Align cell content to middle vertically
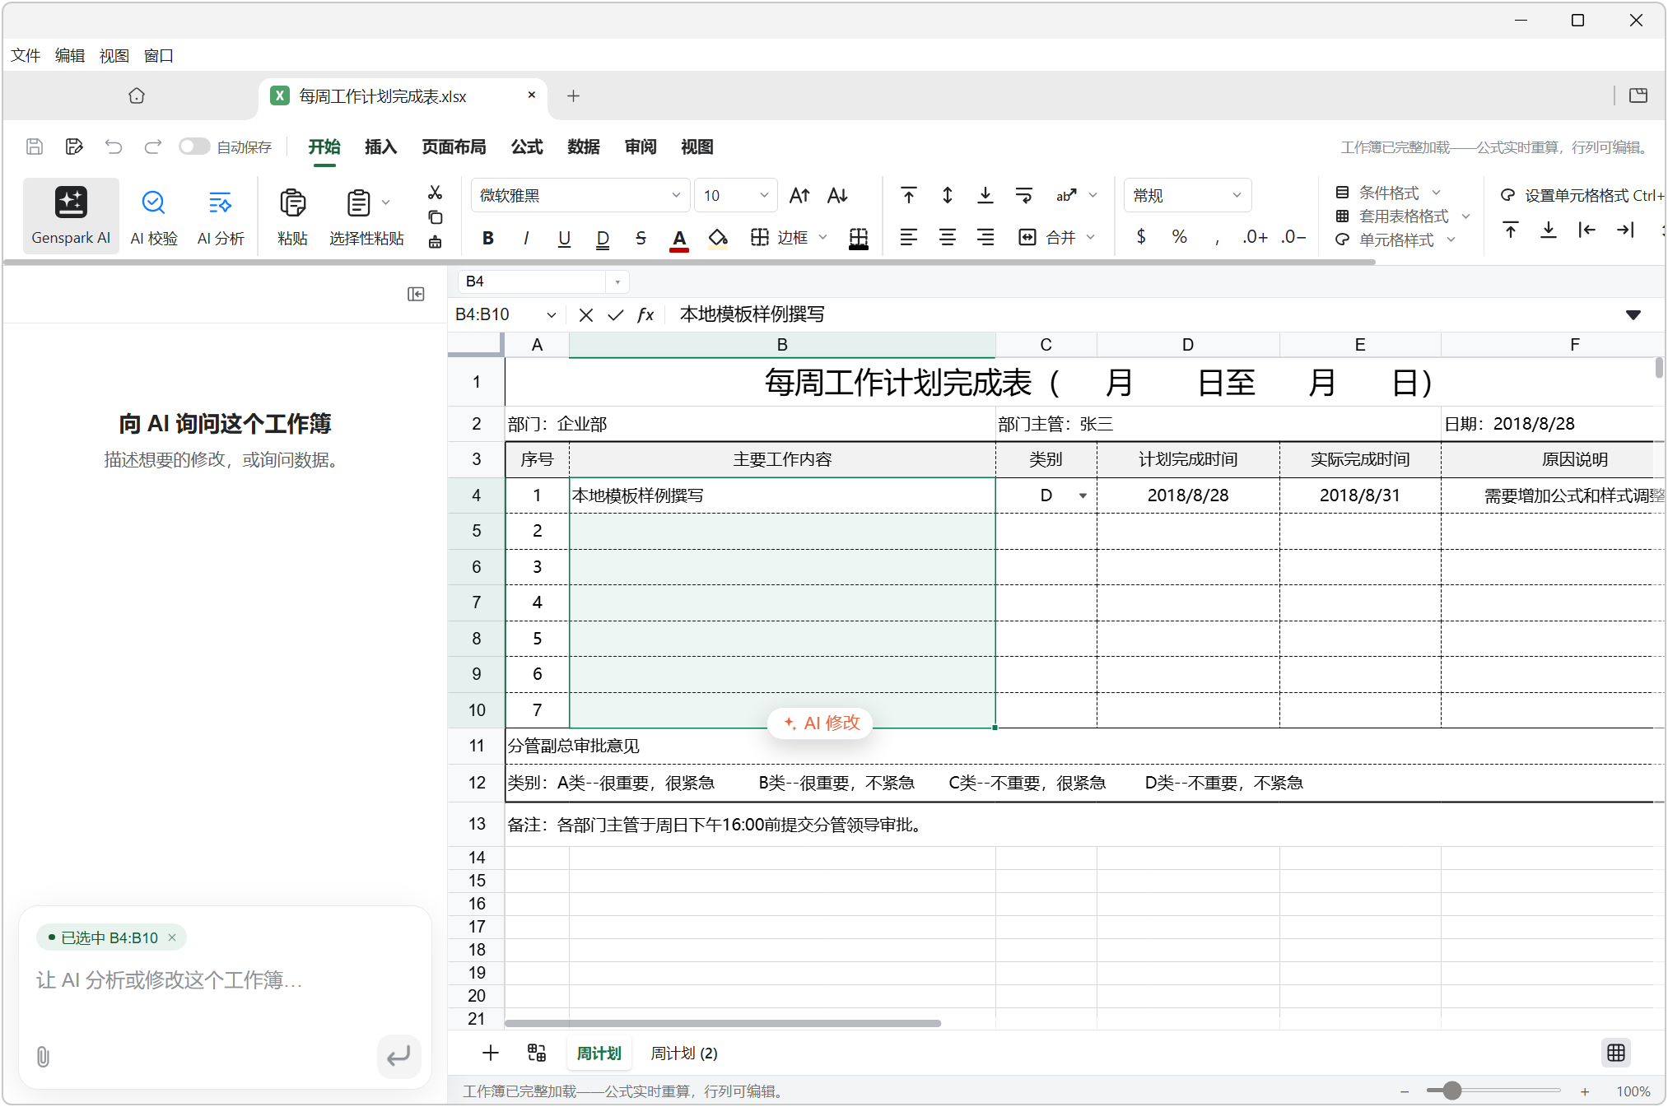 coord(948,195)
